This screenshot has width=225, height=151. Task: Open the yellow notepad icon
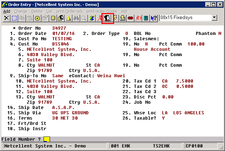pyautogui.click(x=53, y=18)
